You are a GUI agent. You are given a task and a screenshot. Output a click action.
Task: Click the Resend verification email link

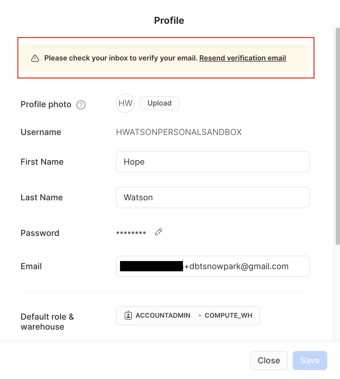(x=242, y=58)
